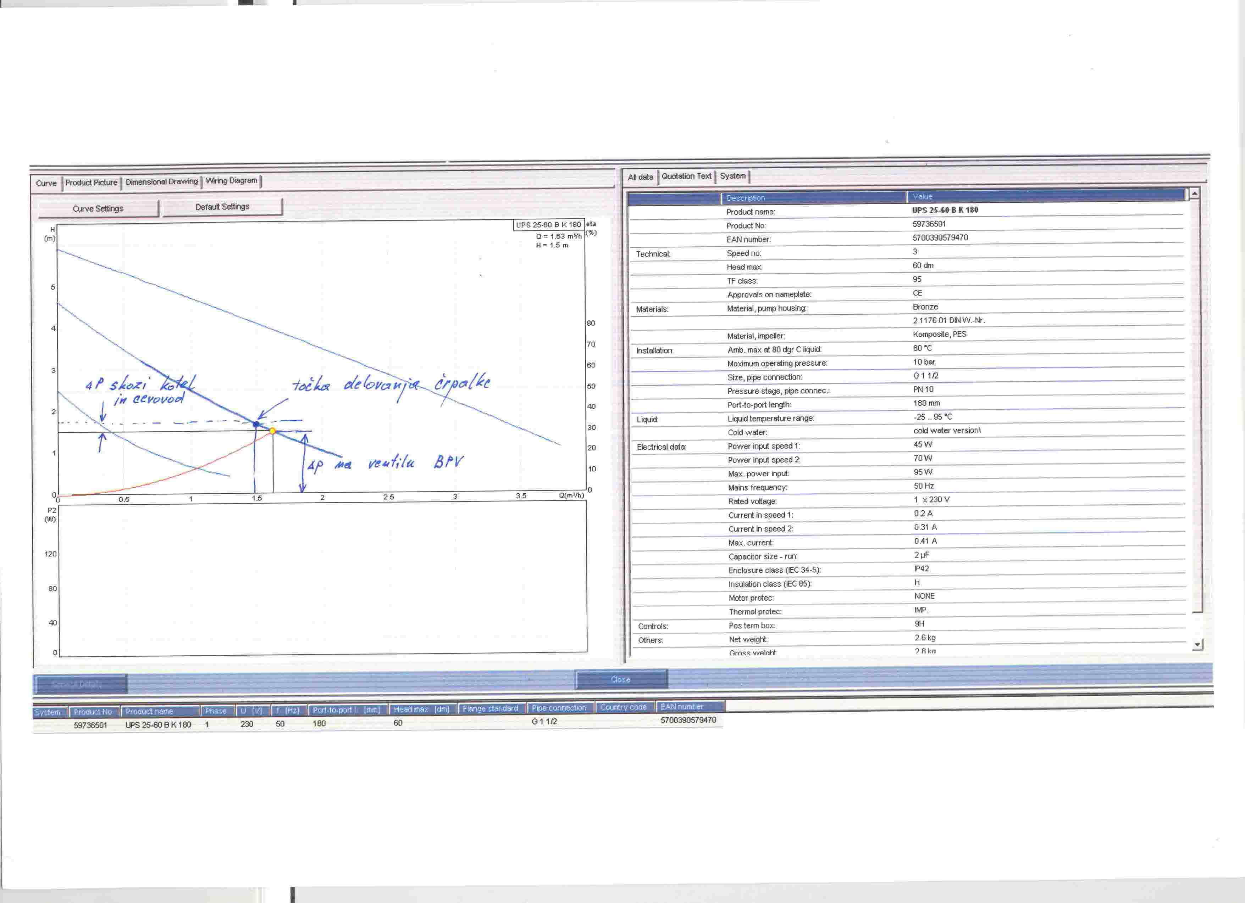The width and height of the screenshot is (1245, 903).
Task: Click the 'G 1 1/2' pipe connection size value
Action: click(x=925, y=375)
